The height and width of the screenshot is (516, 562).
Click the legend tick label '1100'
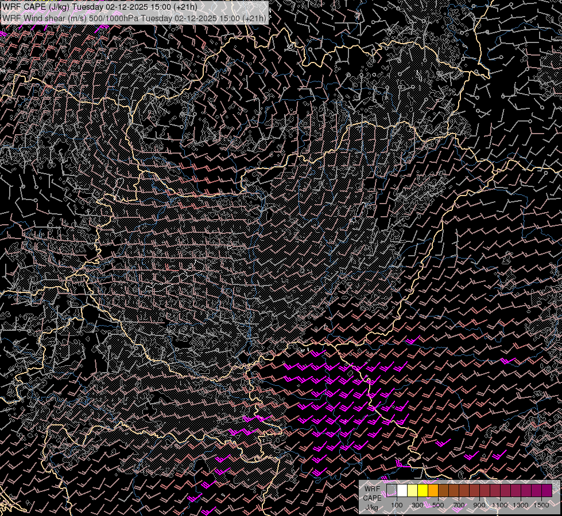point(500,505)
